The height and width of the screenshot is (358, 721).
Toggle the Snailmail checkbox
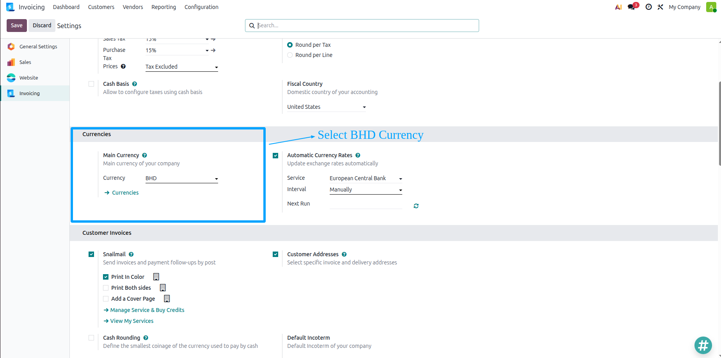pyautogui.click(x=91, y=254)
